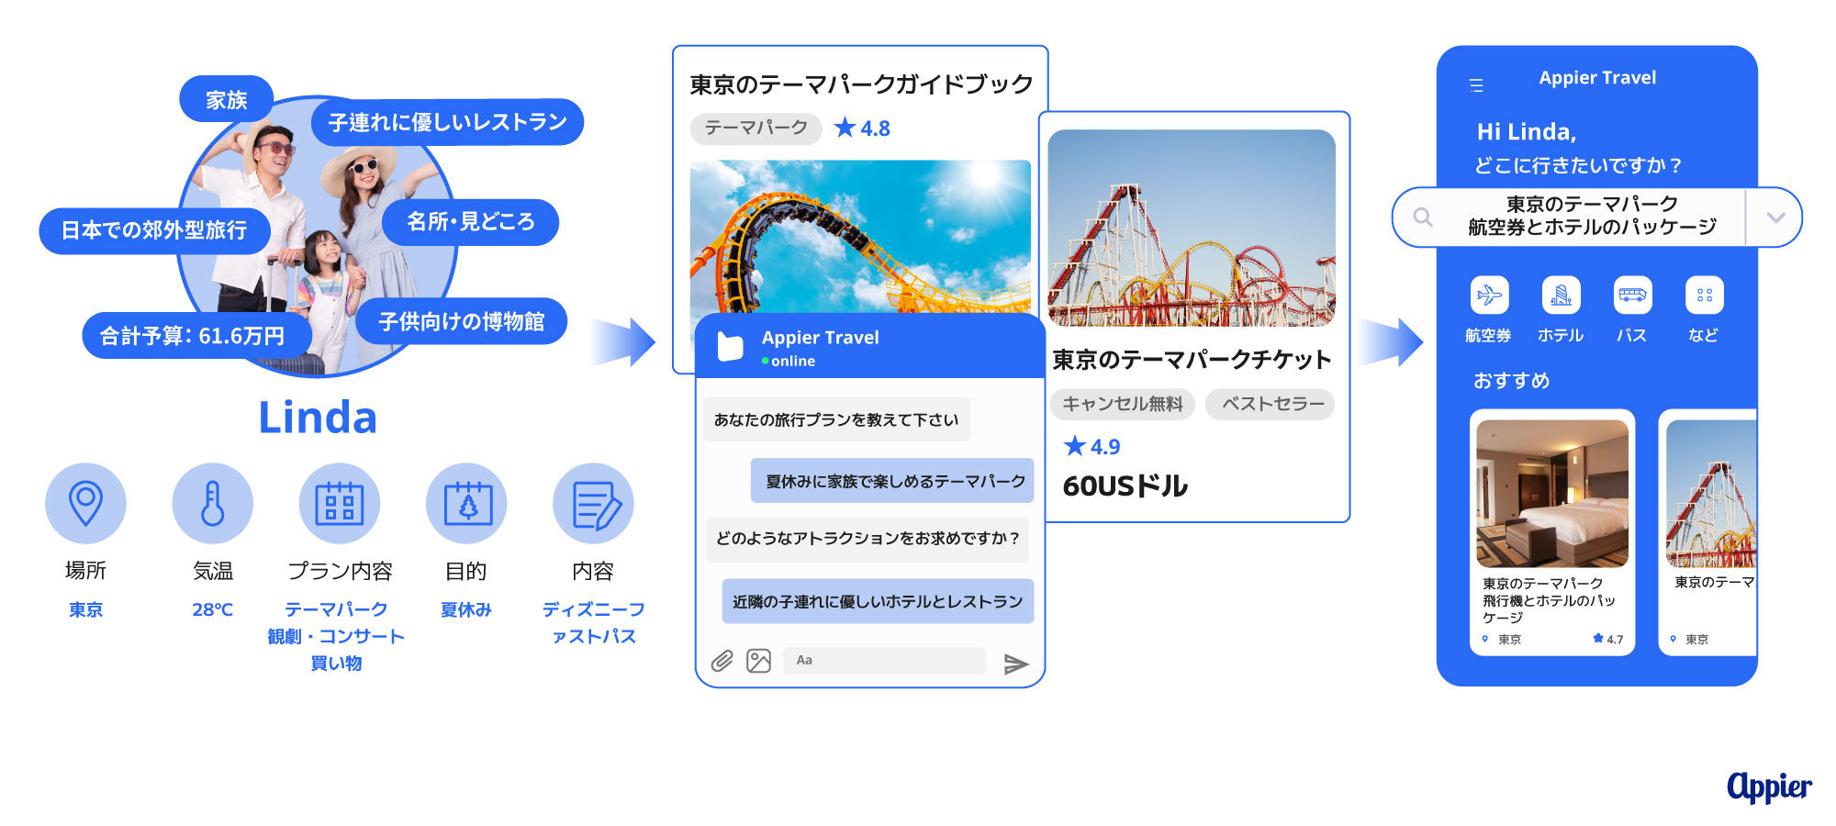
Task: Click the image upload icon in chat
Action: (759, 661)
